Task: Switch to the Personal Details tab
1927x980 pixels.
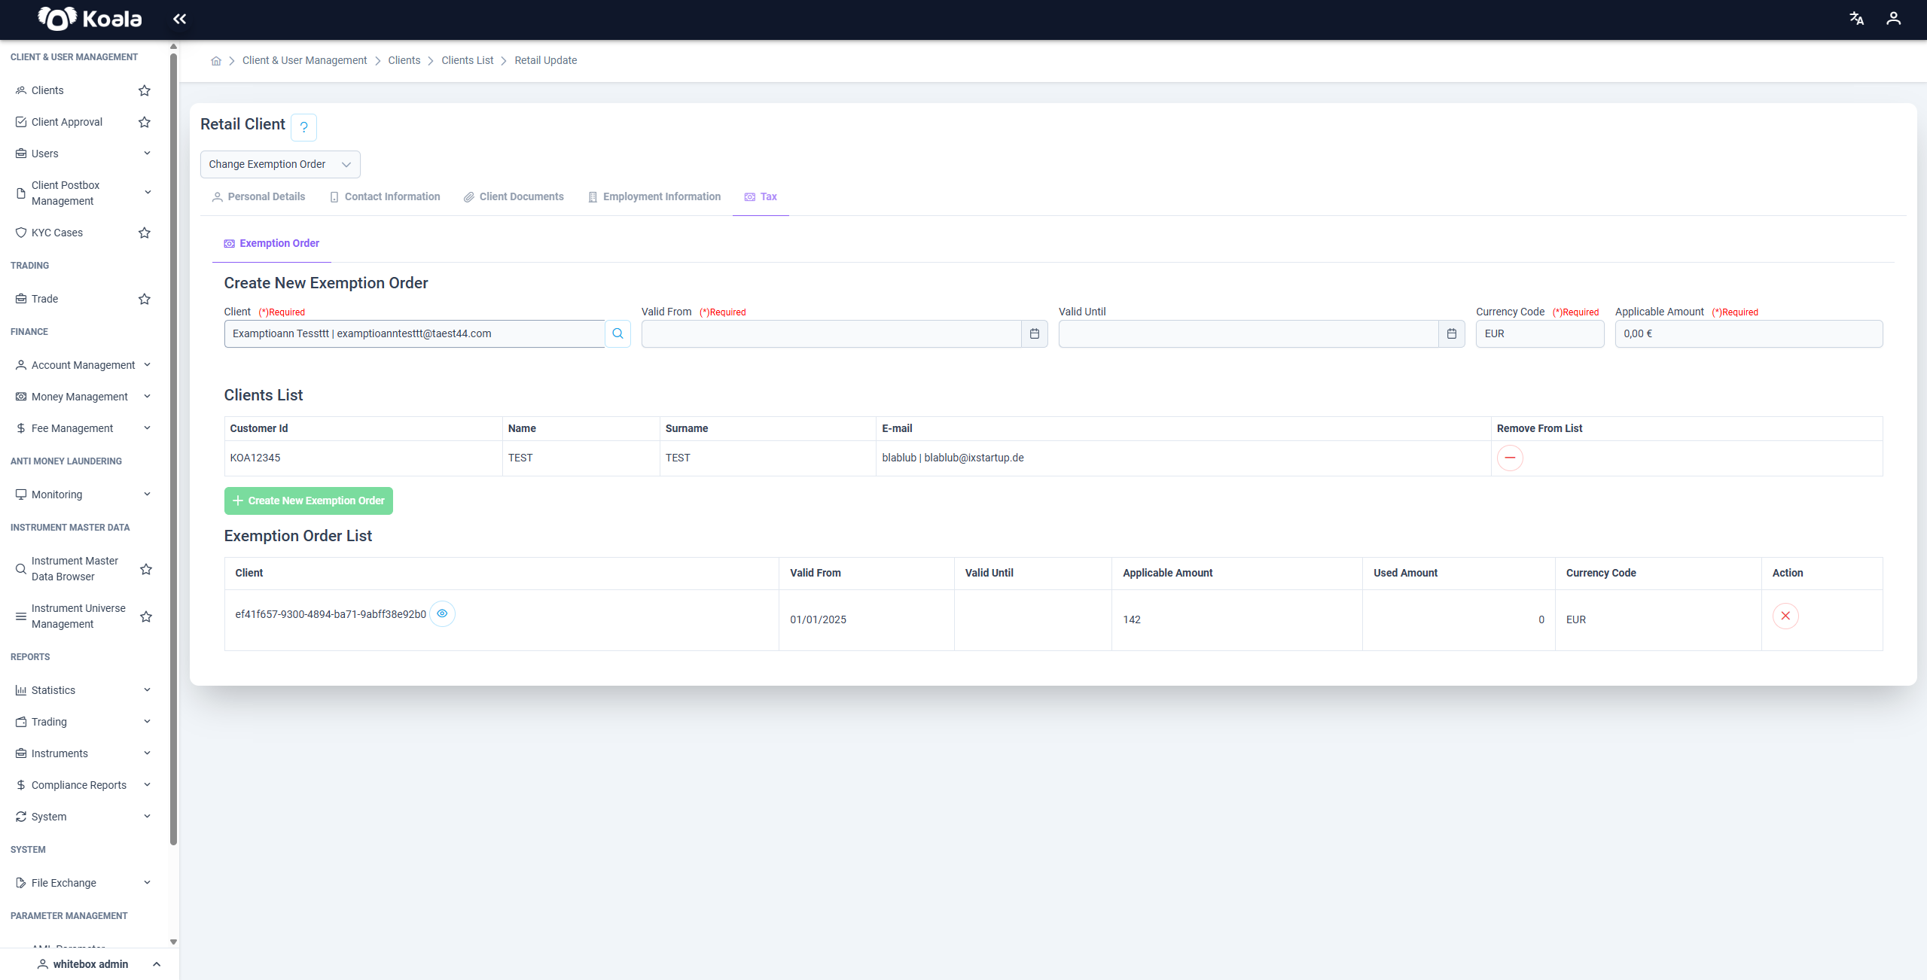Action: [258, 196]
